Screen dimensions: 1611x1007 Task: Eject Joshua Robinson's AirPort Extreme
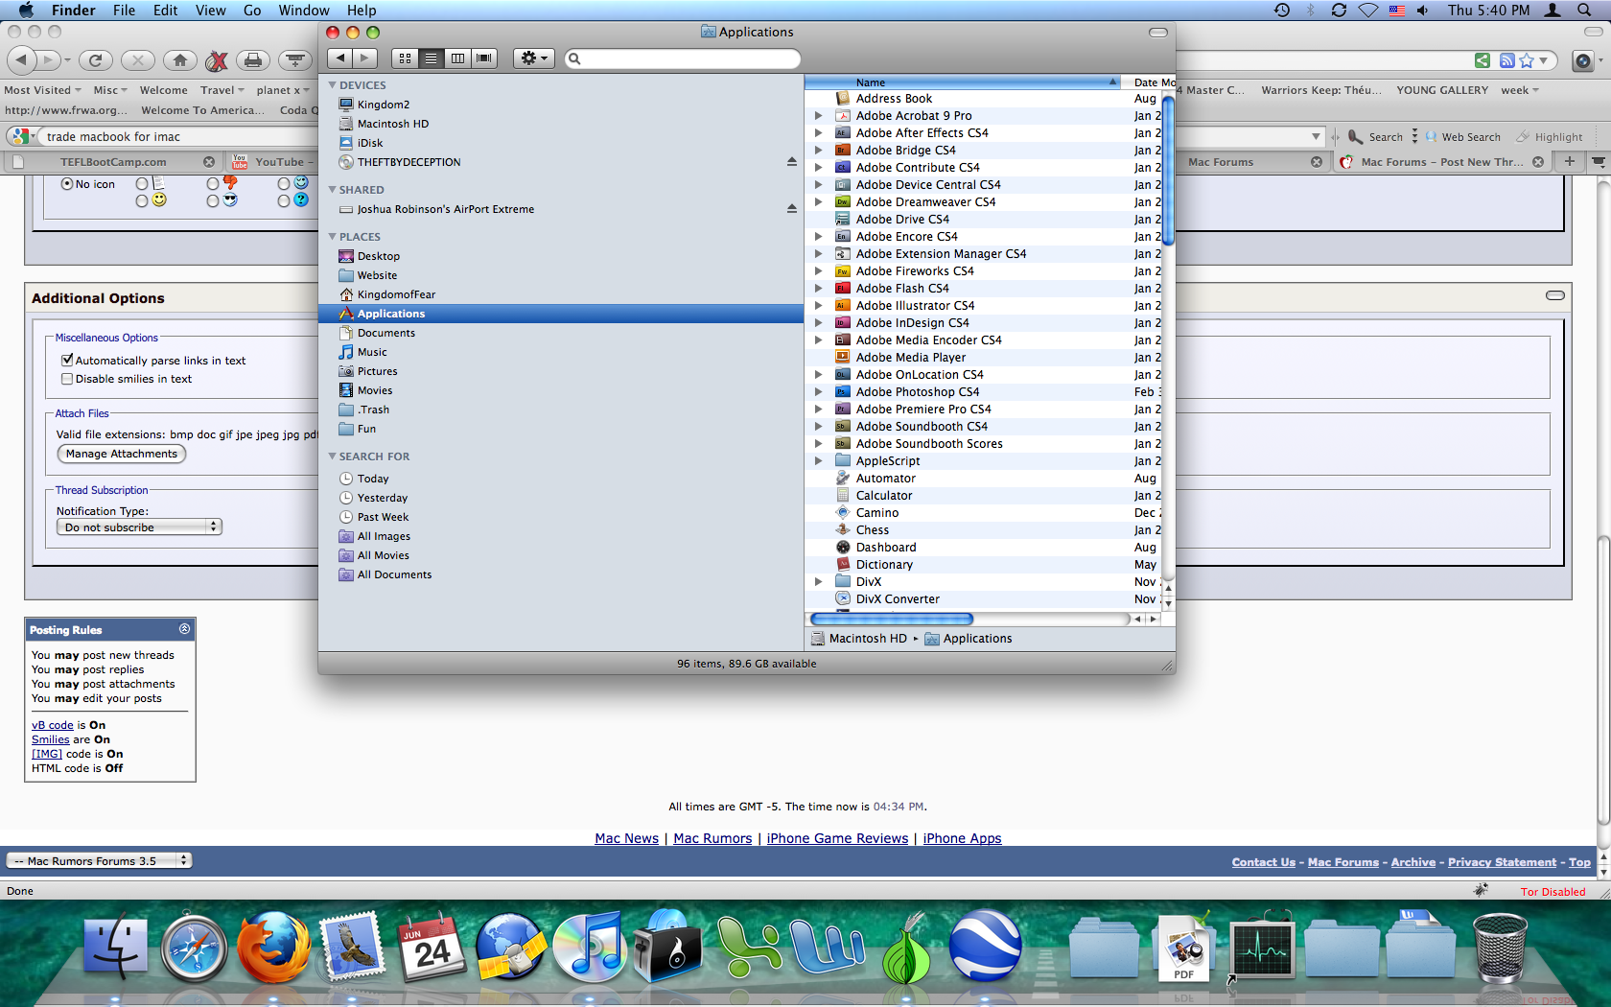pyautogui.click(x=792, y=209)
